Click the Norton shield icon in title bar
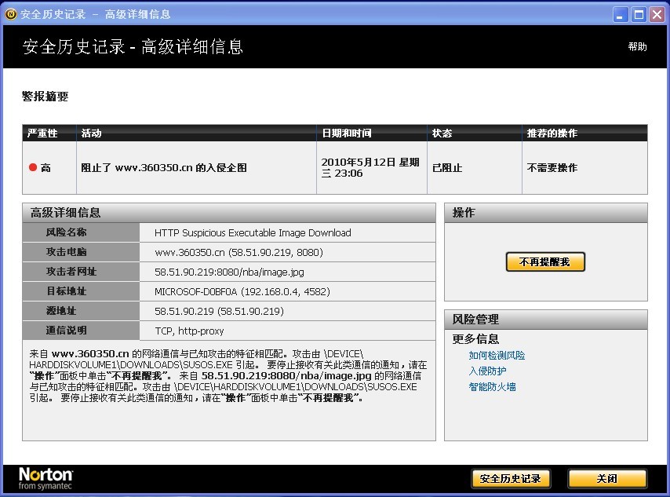The height and width of the screenshot is (497, 670). tap(11, 13)
